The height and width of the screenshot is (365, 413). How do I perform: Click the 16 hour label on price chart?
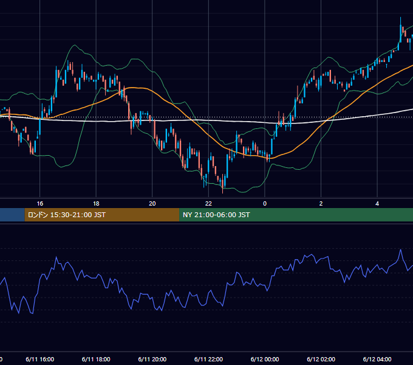pos(39,204)
